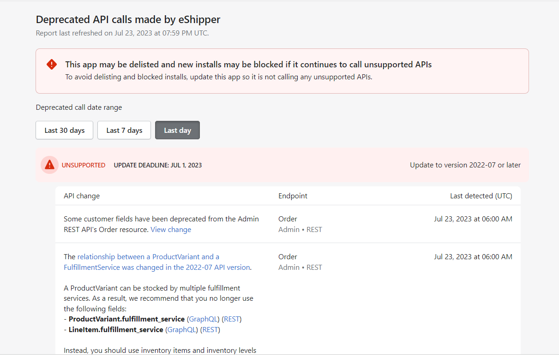Click the Endpoint column header
Screen dimensions: 559x357
coord(293,196)
